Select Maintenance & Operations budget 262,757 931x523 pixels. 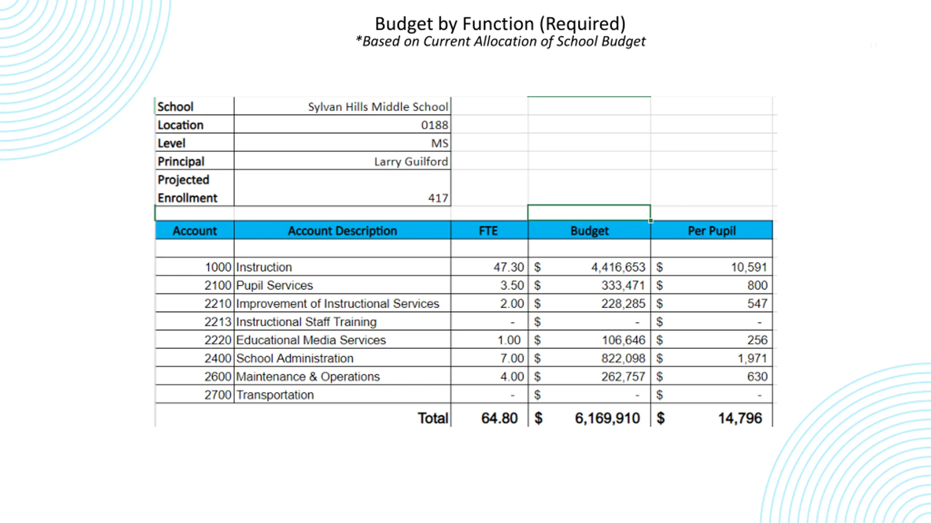point(623,377)
